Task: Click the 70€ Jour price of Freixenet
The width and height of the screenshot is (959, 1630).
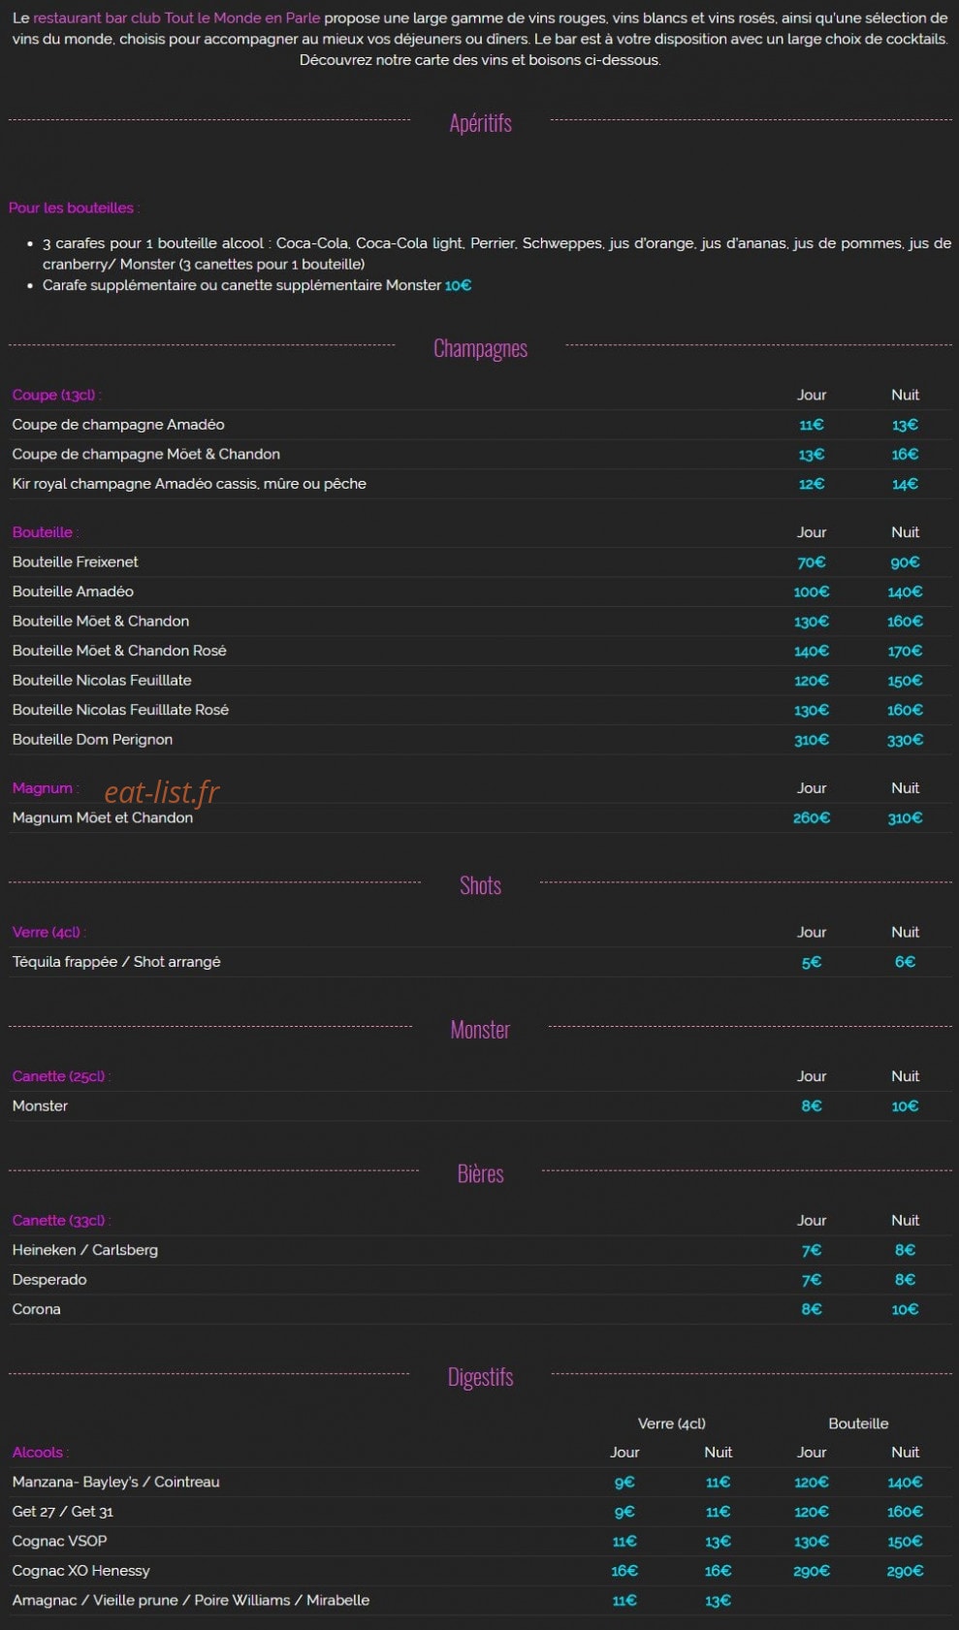Action: coord(812,562)
